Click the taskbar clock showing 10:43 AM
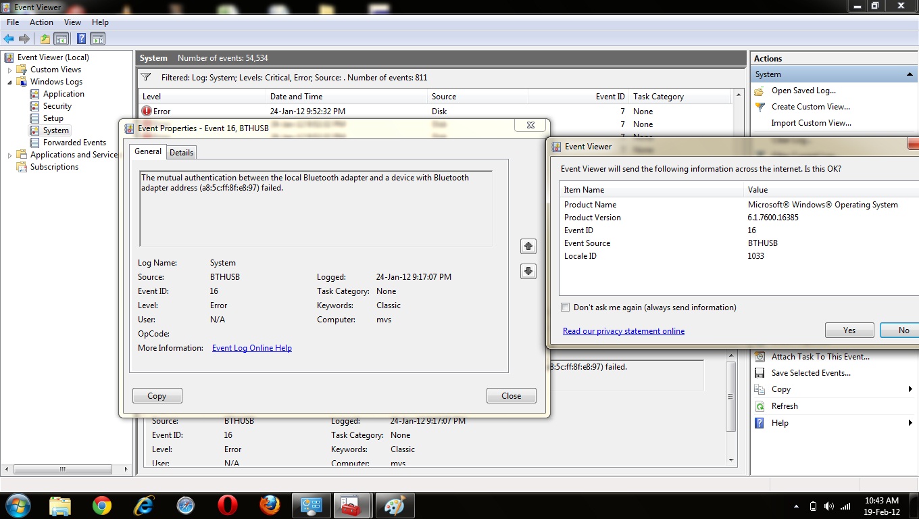 click(882, 506)
